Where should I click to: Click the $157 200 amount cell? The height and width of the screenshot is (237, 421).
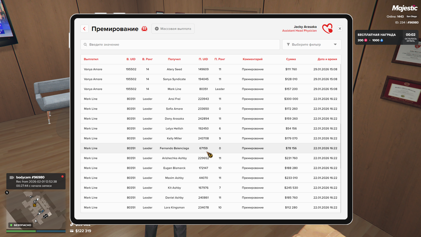[291, 89]
